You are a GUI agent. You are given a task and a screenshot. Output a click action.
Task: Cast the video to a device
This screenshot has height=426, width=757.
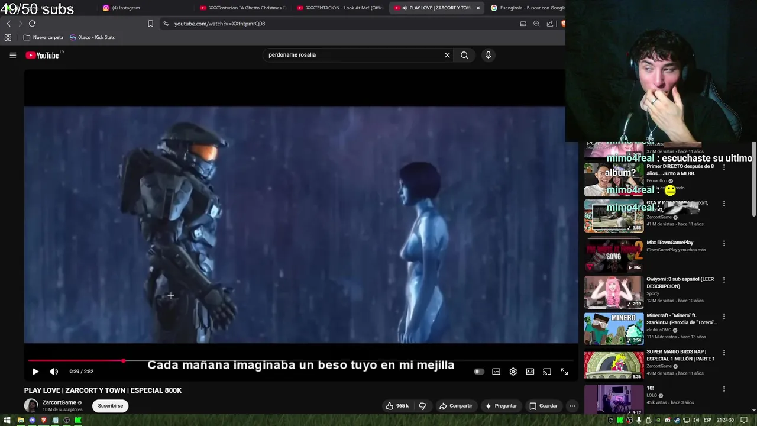[547, 372]
